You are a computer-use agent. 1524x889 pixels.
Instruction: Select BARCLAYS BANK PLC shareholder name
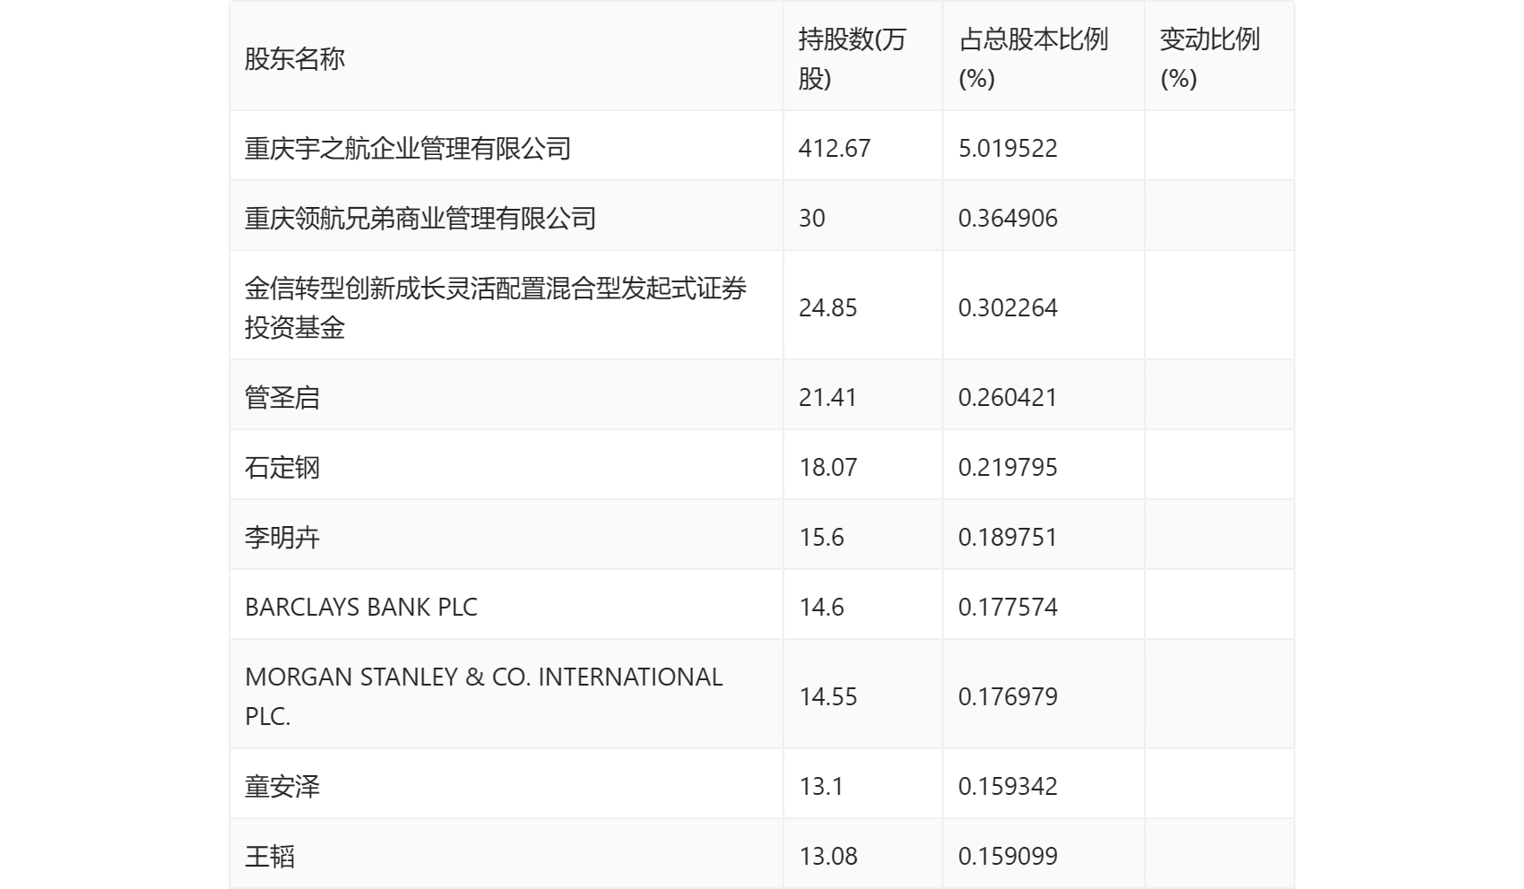[361, 607]
